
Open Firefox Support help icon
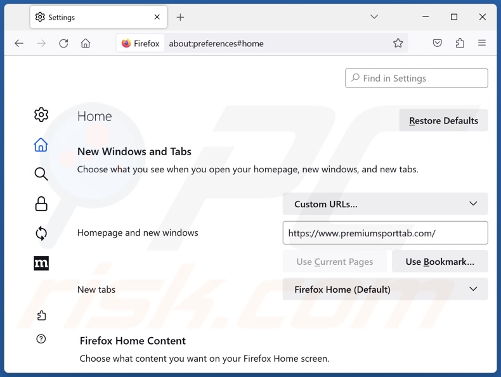(x=41, y=339)
